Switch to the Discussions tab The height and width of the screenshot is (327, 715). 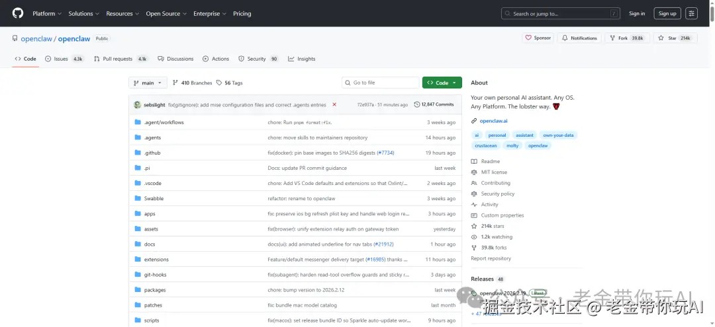tap(175, 59)
